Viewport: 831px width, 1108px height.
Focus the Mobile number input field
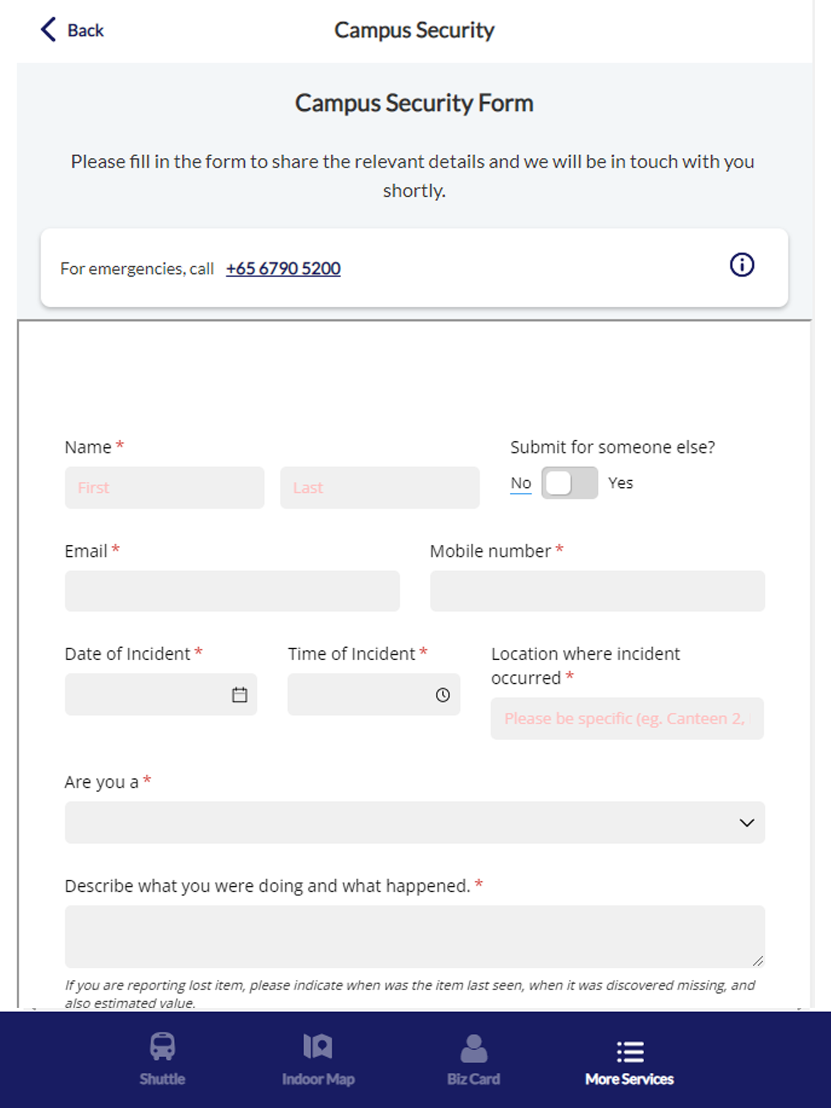(597, 591)
